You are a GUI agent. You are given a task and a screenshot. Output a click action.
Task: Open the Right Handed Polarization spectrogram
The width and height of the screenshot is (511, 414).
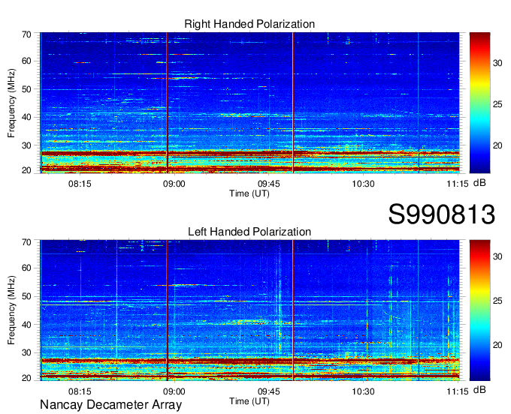[249, 103]
